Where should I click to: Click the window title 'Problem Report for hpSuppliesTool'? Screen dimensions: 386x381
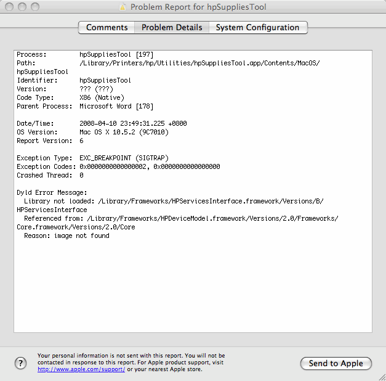[x=198, y=7]
